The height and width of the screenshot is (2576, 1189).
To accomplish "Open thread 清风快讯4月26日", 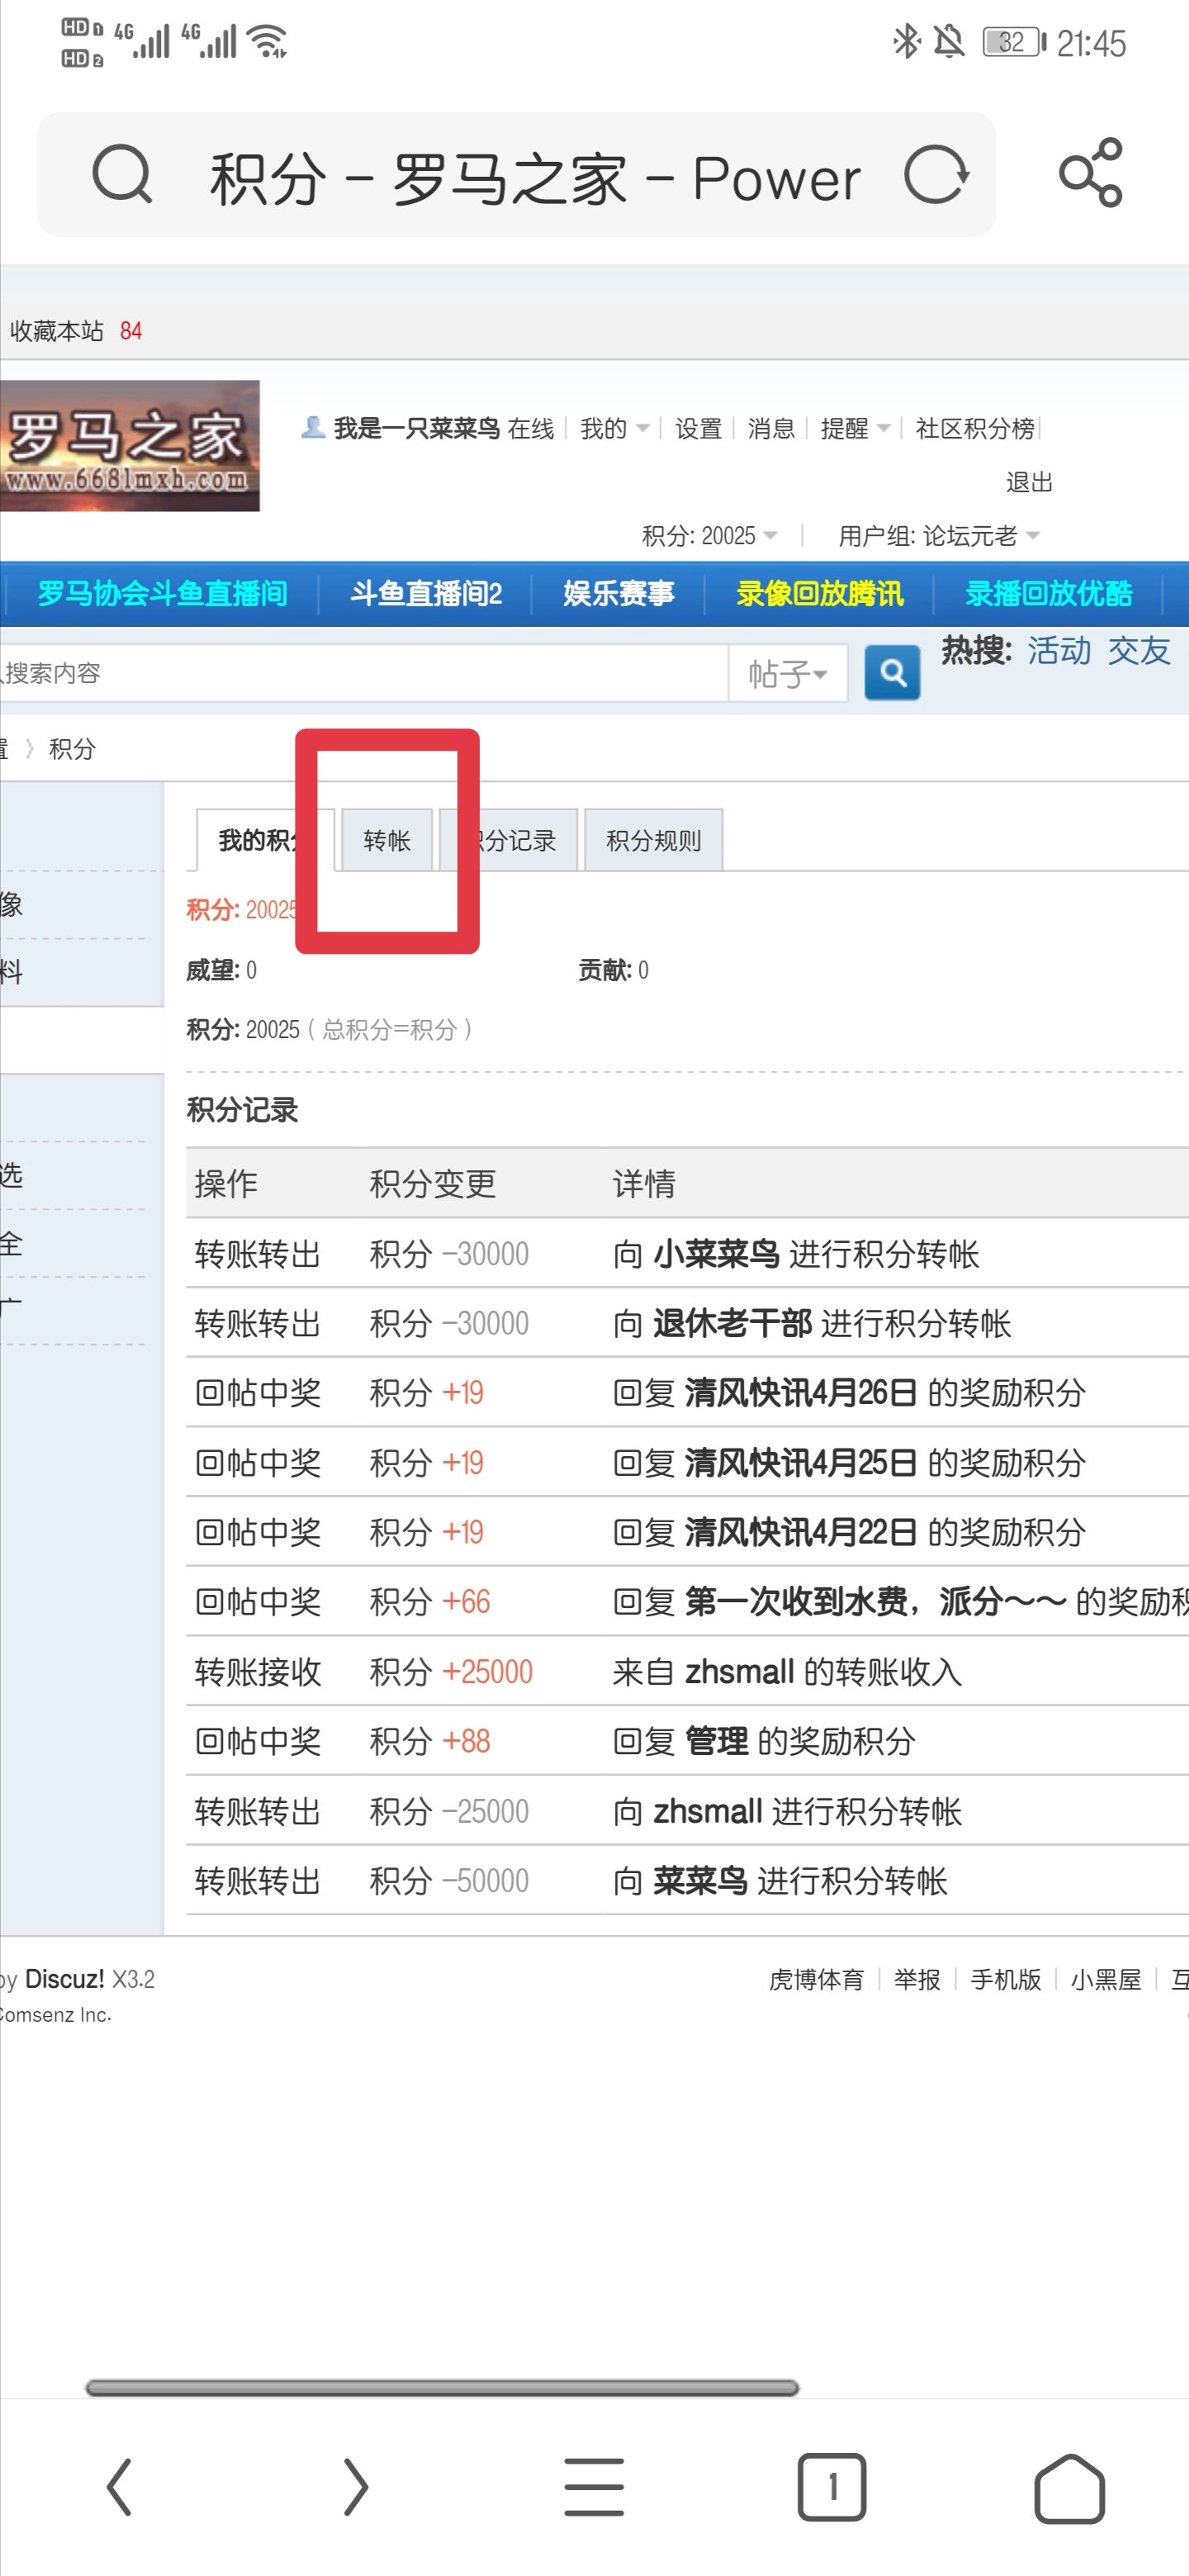I will pyautogui.click(x=800, y=1393).
